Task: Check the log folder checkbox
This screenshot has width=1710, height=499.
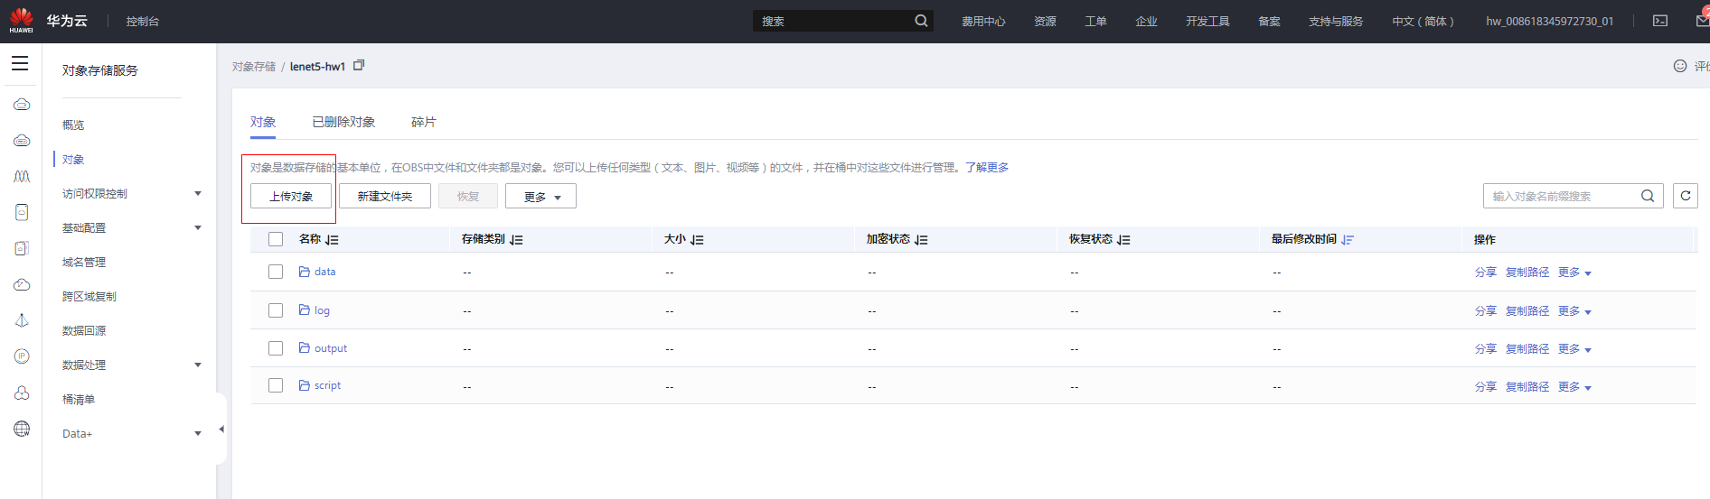Action: click(276, 310)
